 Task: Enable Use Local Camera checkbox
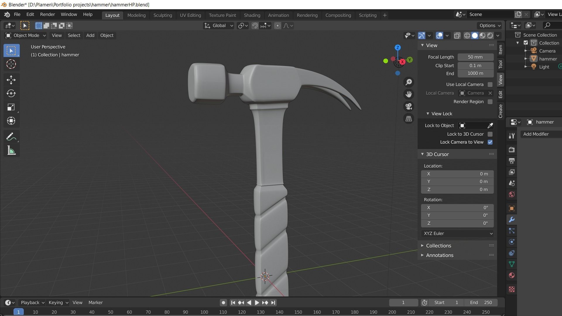pos(490,85)
